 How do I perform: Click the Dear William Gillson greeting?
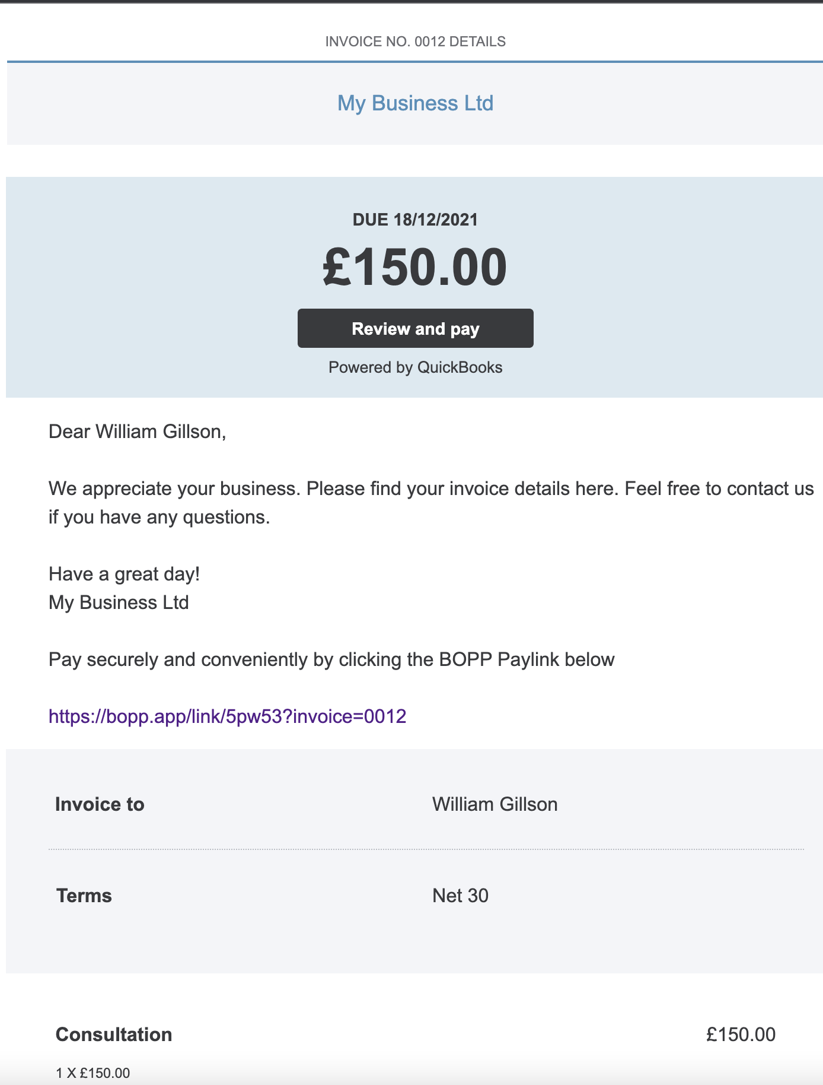pyautogui.click(x=138, y=432)
